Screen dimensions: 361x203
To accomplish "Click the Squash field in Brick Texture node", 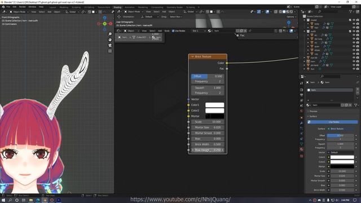I will pyautogui.click(x=208, y=88).
